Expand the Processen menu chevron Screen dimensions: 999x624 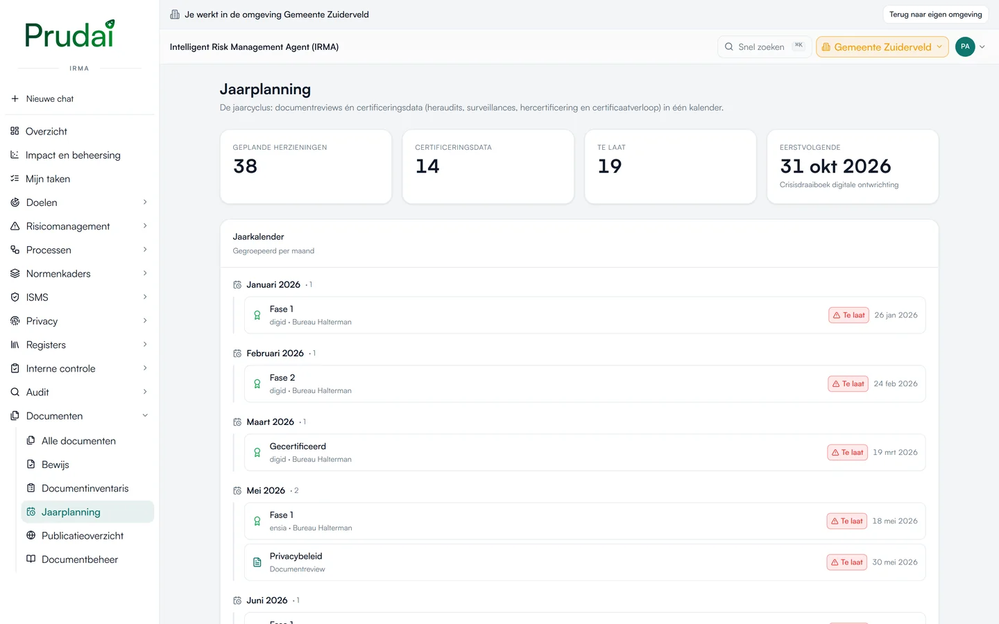[145, 250]
